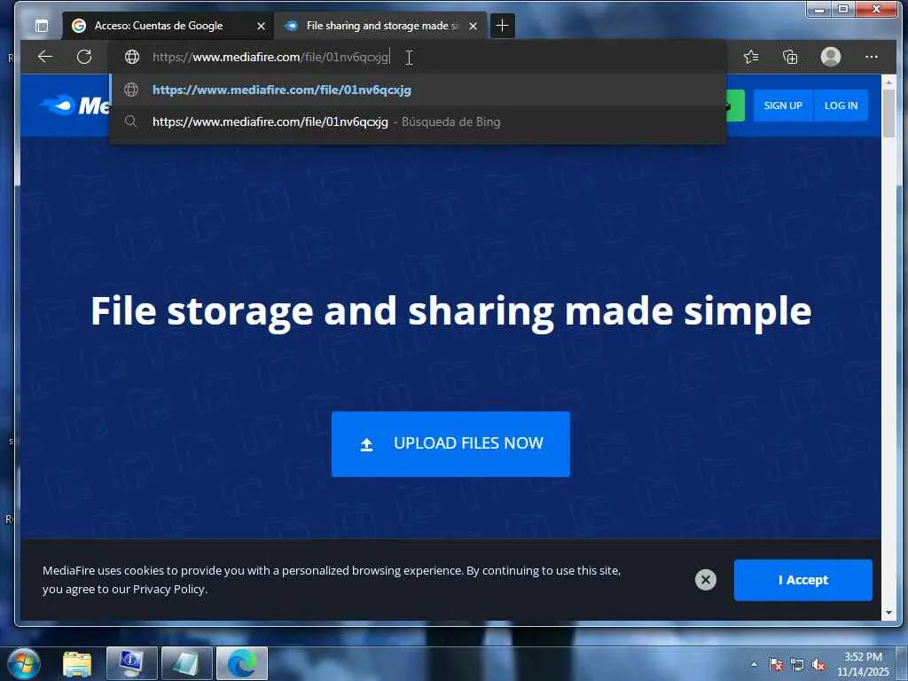Image resolution: width=908 pixels, height=681 pixels.
Task: Switch to the Acceso: Cuentas de Google tab
Action: click(x=168, y=26)
